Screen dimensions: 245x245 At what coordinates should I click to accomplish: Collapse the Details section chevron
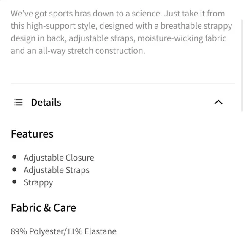tap(218, 102)
